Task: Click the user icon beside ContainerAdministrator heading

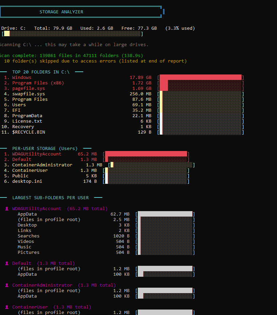Action: pos(7,285)
